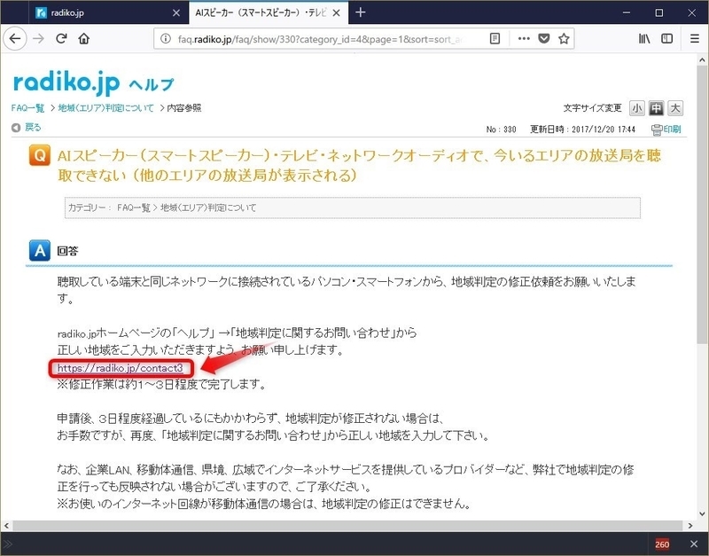
Task: Click the category box FAQ一覧 path text
Action: click(x=187, y=208)
